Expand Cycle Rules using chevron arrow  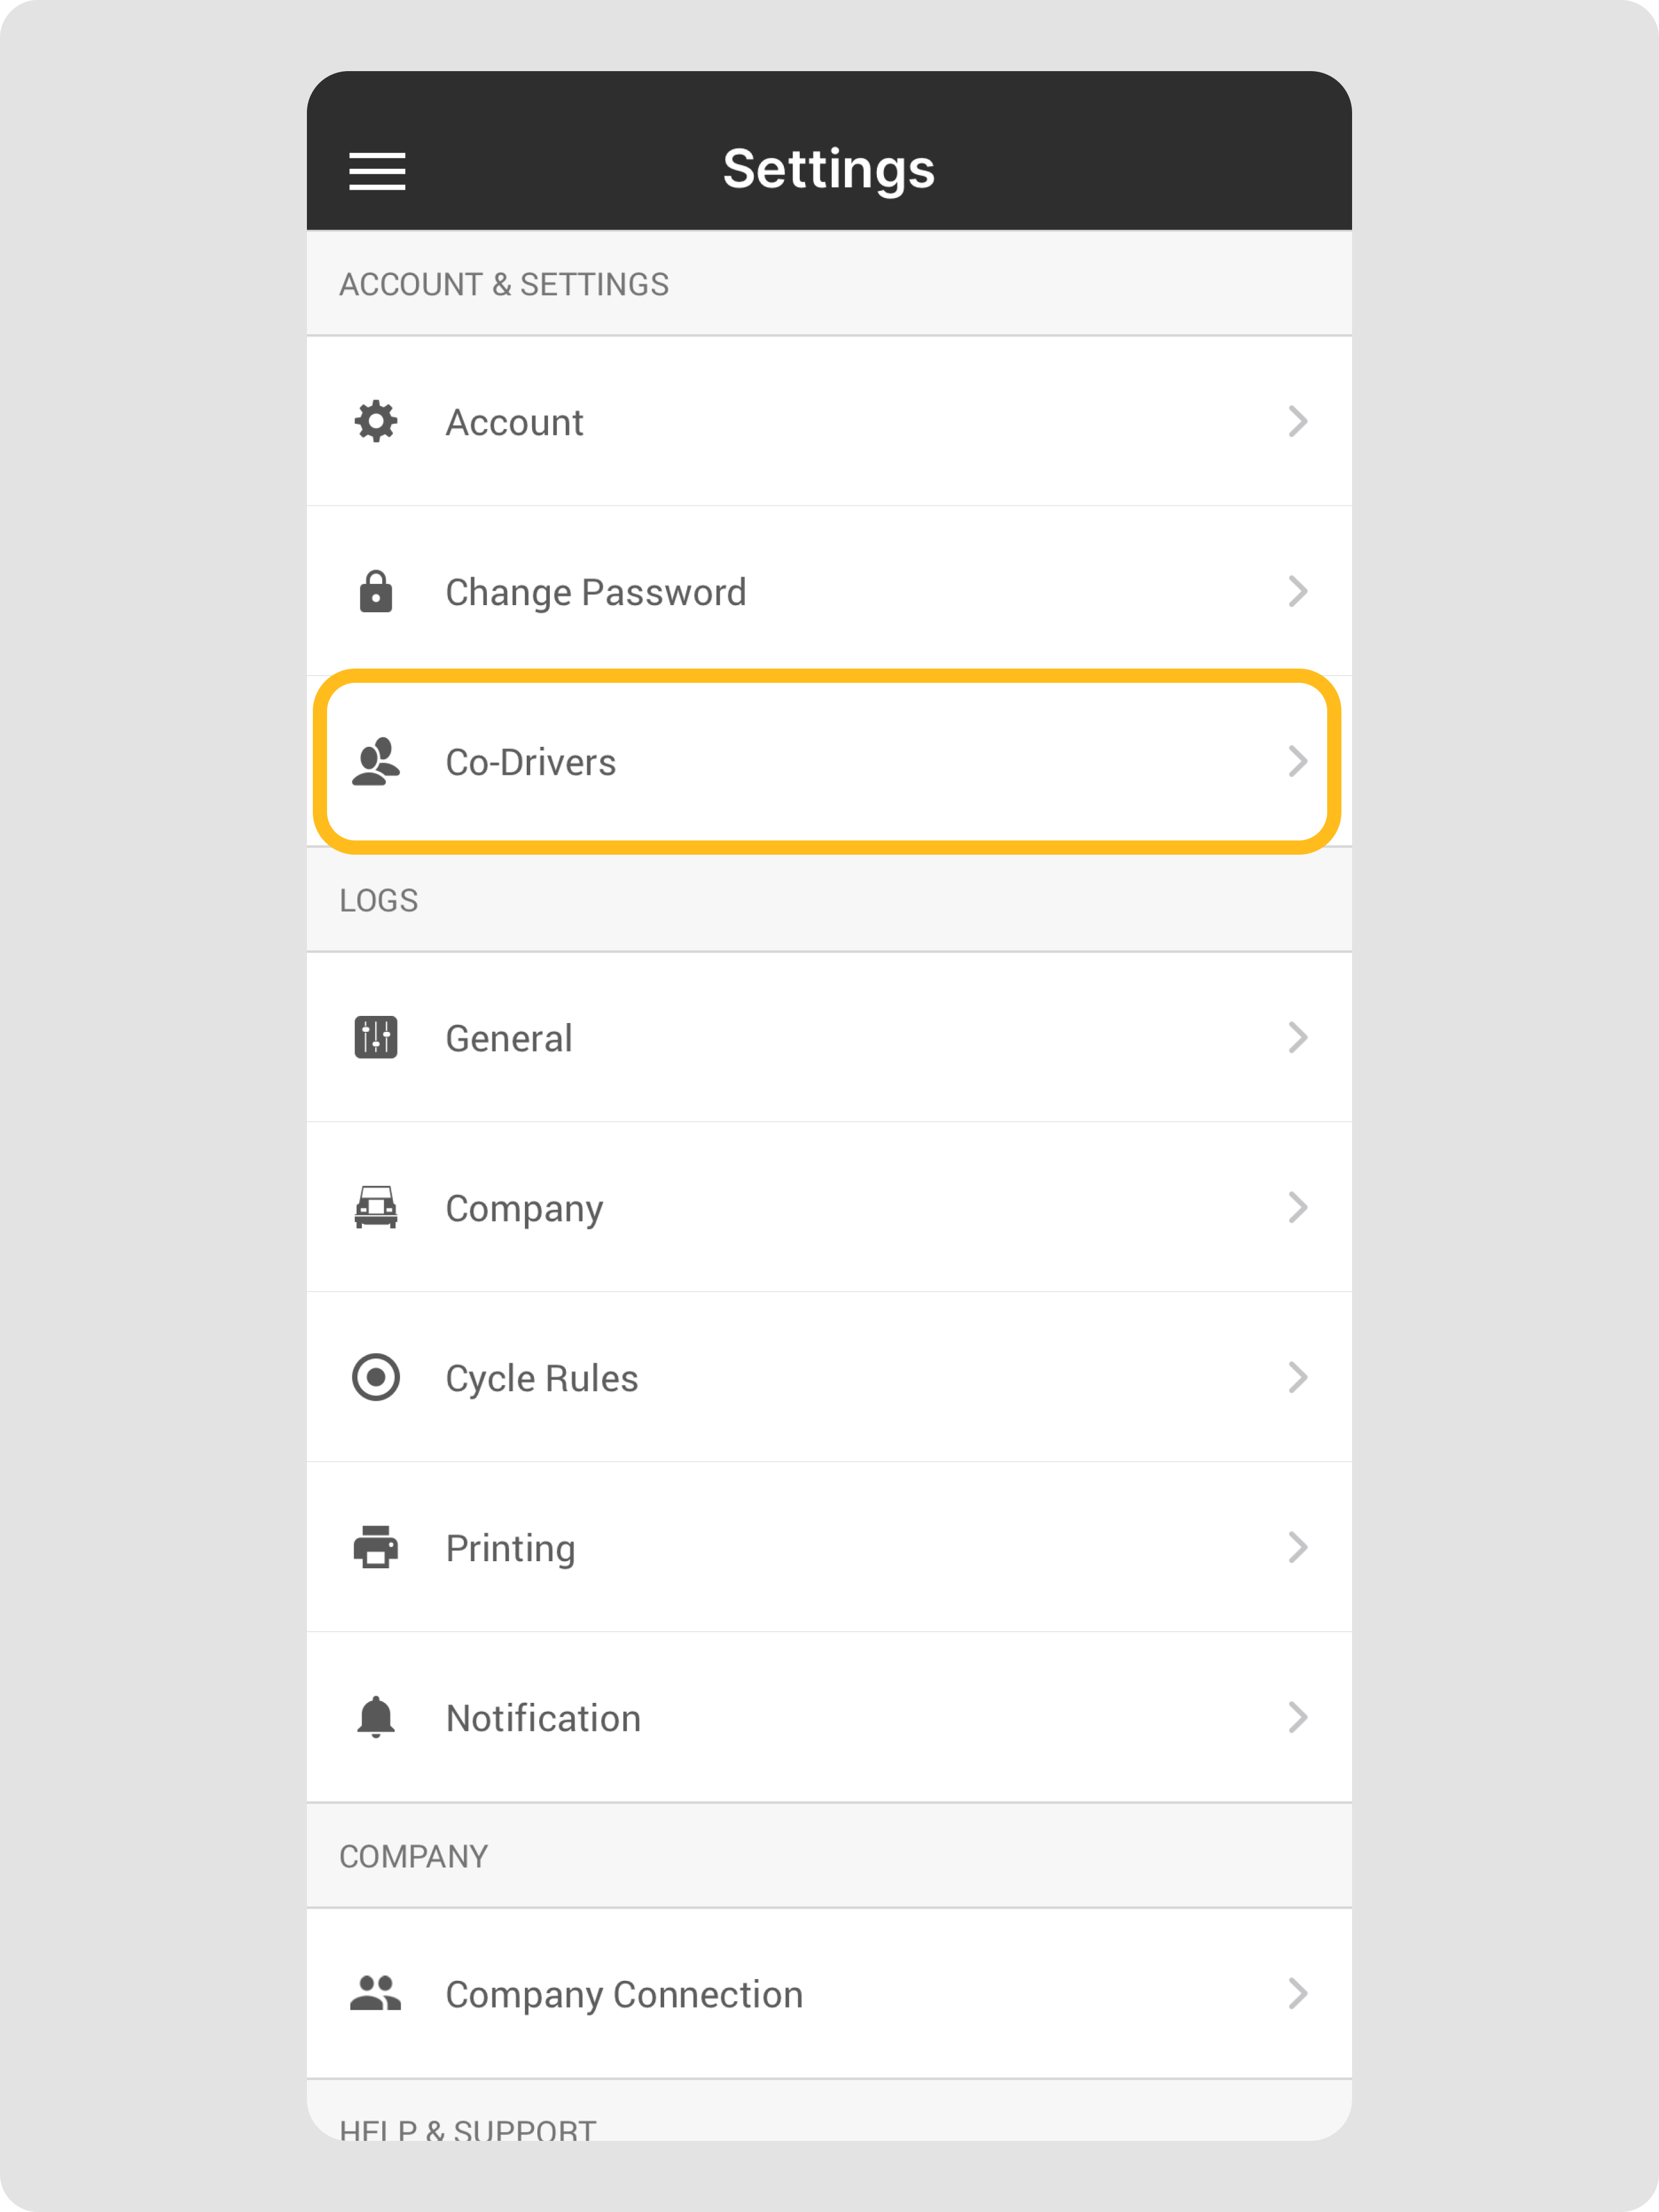[x=1297, y=1378]
